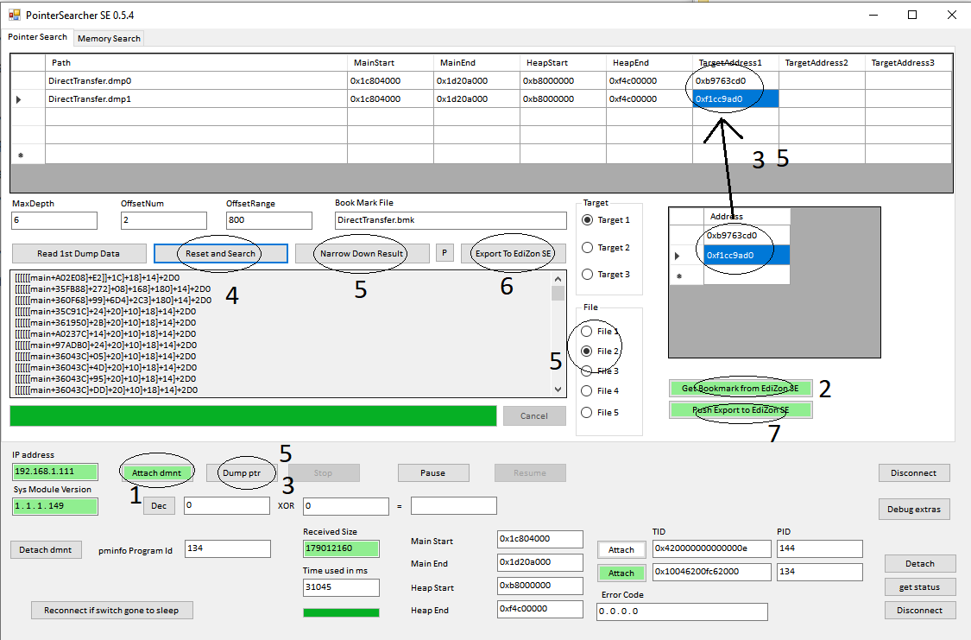The image size is (971, 640).
Task: Select the File 3 radio button
Action: (x=588, y=371)
